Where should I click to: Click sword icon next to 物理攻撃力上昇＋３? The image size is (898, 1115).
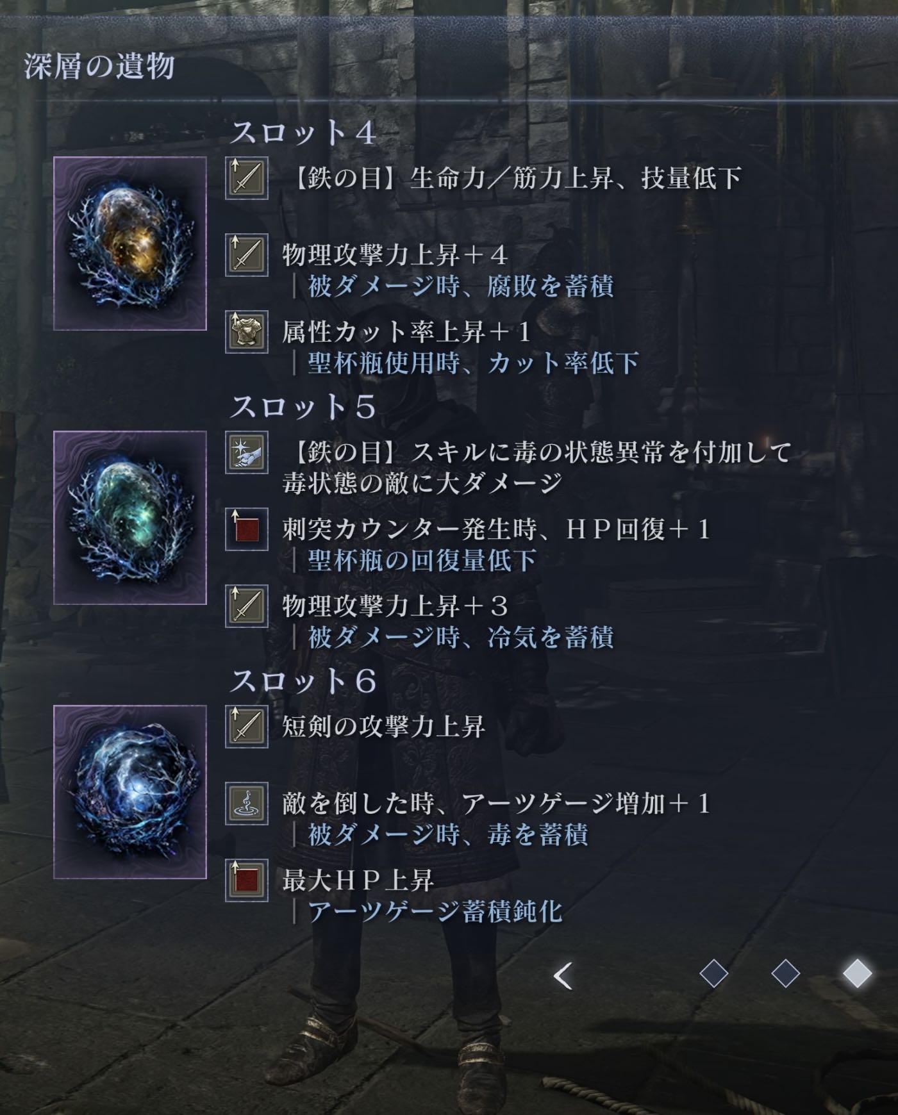[247, 606]
